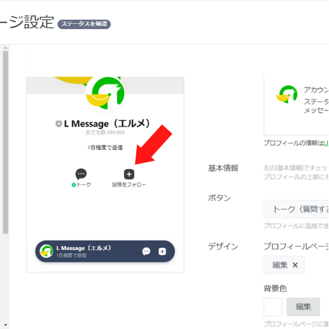The image size is (329, 329).
Task: Click the white 背景色 color swatch
Action: pyautogui.click(x=273, y=307)
